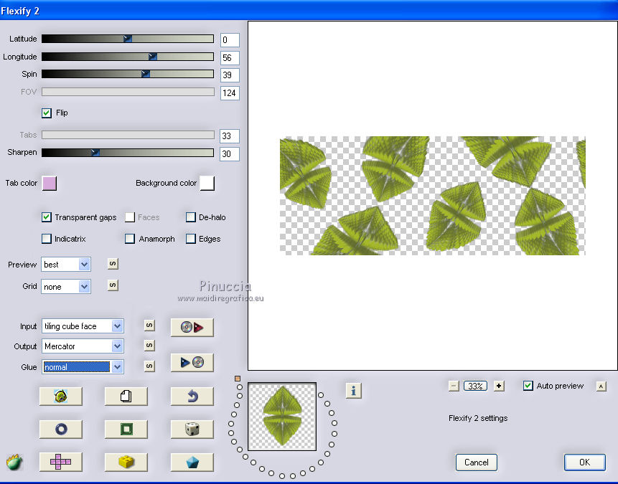Click the Cancel button
The height and width of the screenshot is (484, 618).
pos(476,462)
